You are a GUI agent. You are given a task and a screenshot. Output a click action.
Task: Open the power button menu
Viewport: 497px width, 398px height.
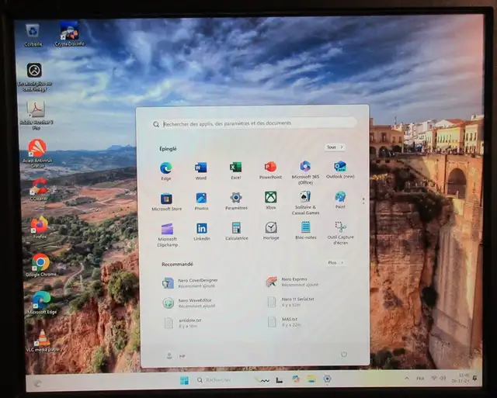pos(344,355)
